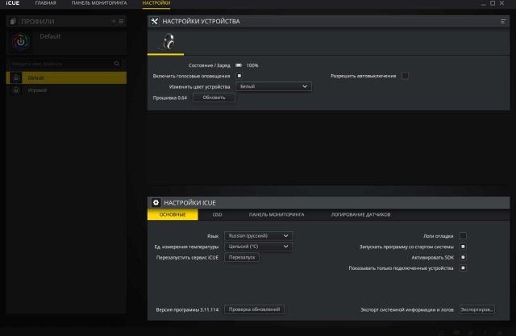Open the ГЛАВНАЯ top menu tab
The image size is (516, 336).
[x=46, y=4]
